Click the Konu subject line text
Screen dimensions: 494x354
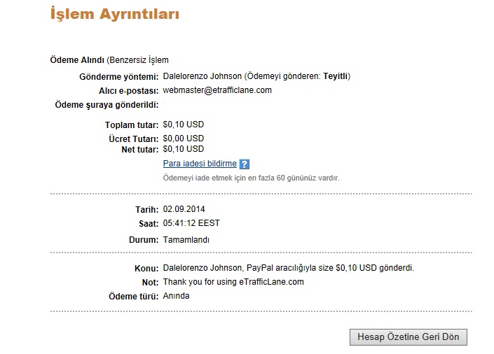point(288,268)
